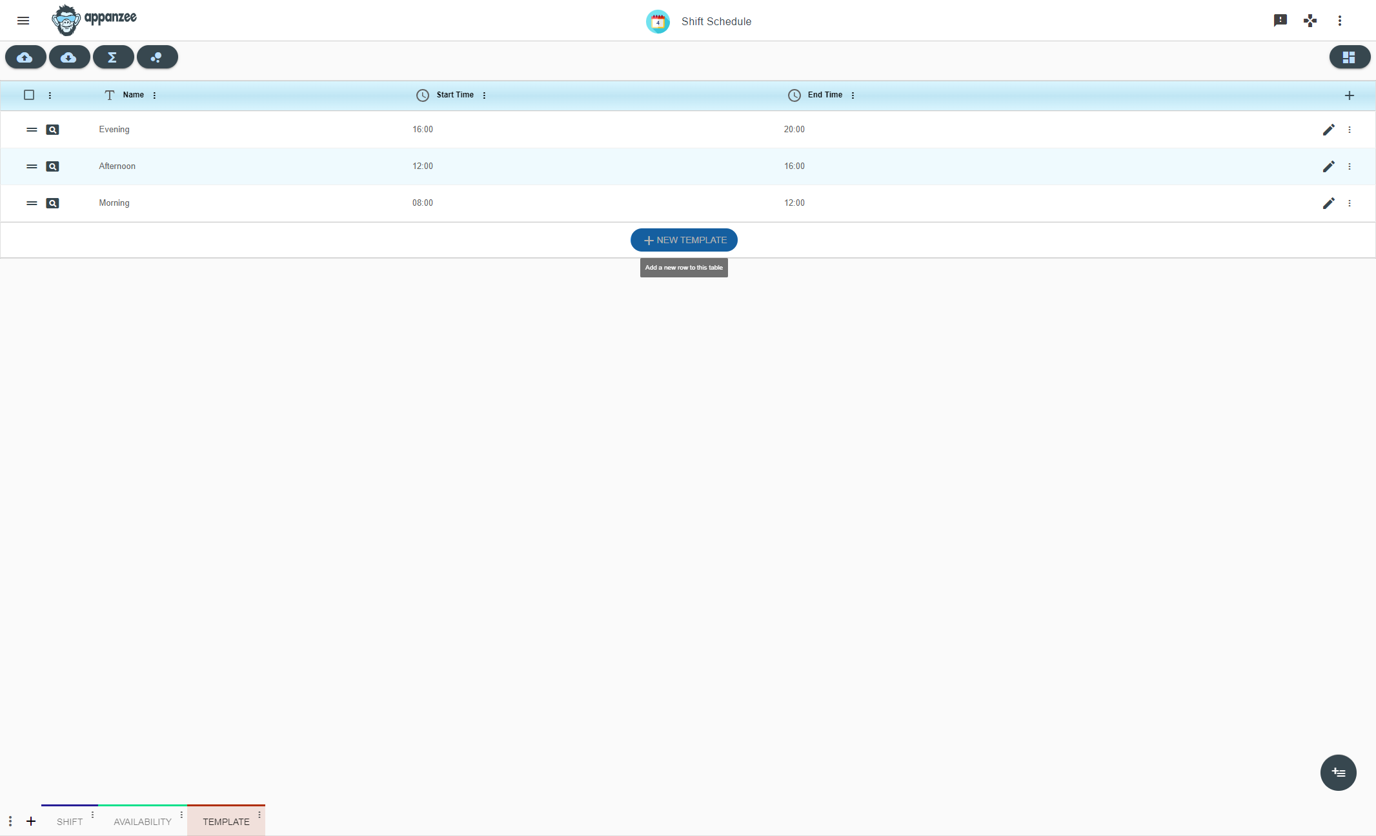The height and width of the screenshot is (836, 1376).
Task: Add a new table tab with plus
Action: [x=31, y=821]
